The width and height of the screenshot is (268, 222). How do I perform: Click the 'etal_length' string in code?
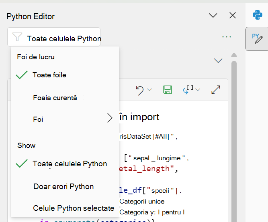coord(147,169)
